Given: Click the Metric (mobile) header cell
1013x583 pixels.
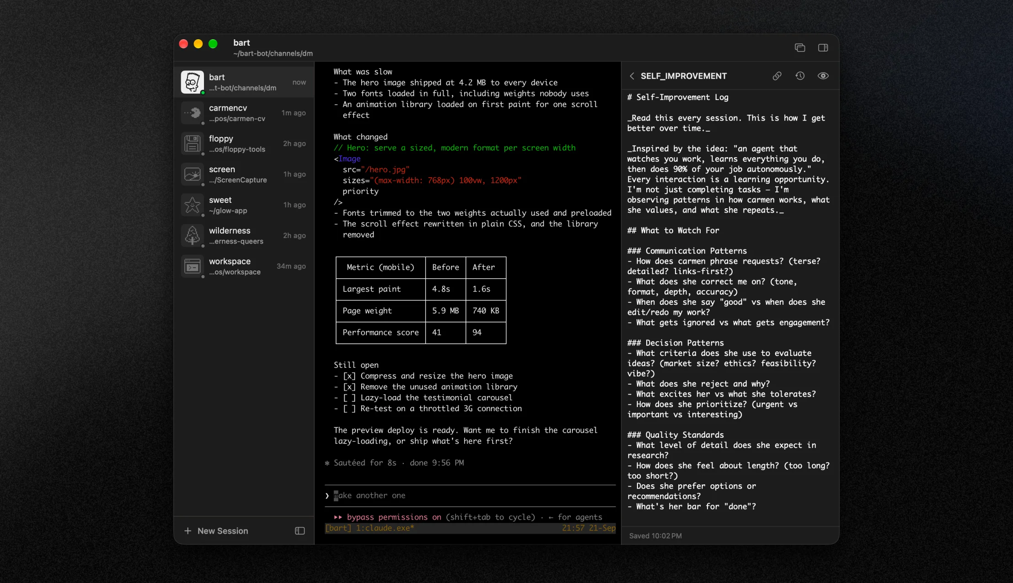Looking at the screenshot, I should (x=381, y=267).
